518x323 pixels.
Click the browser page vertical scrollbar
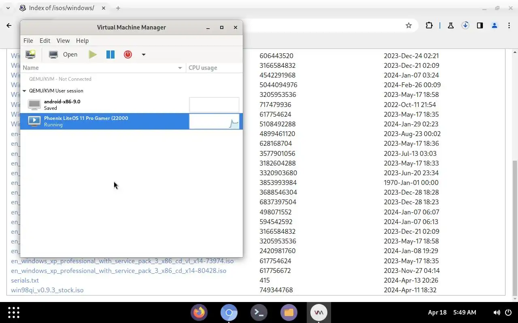pos(515,228)
